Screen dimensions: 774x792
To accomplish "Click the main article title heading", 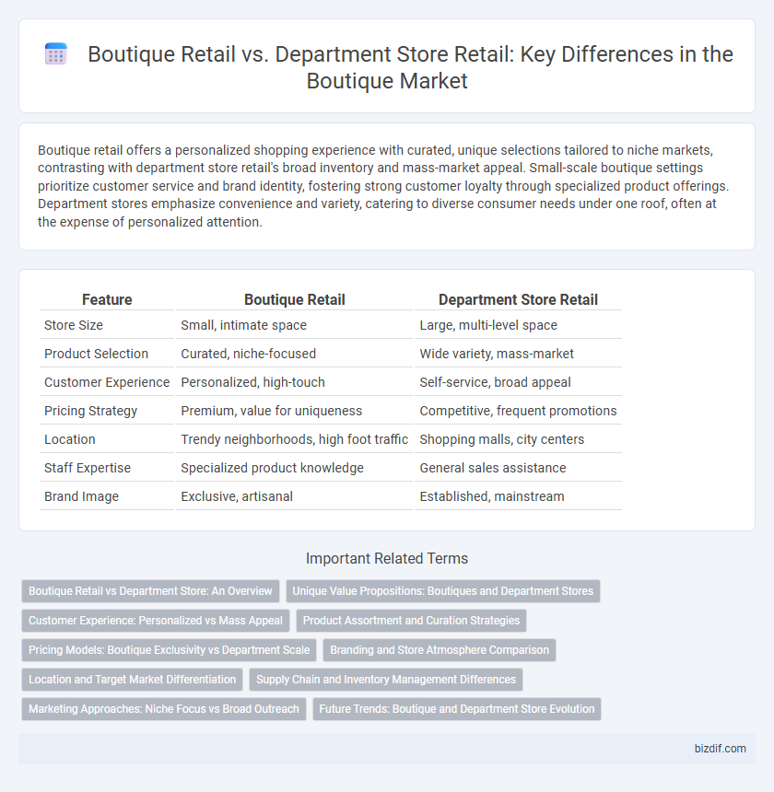I will coord(410,67).
